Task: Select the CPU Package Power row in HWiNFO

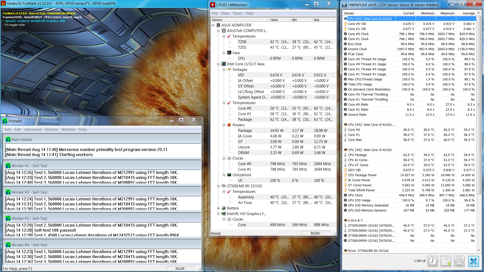Action: pos(409,175)
